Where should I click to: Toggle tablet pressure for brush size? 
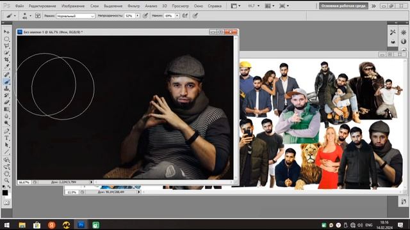point(195,15)
